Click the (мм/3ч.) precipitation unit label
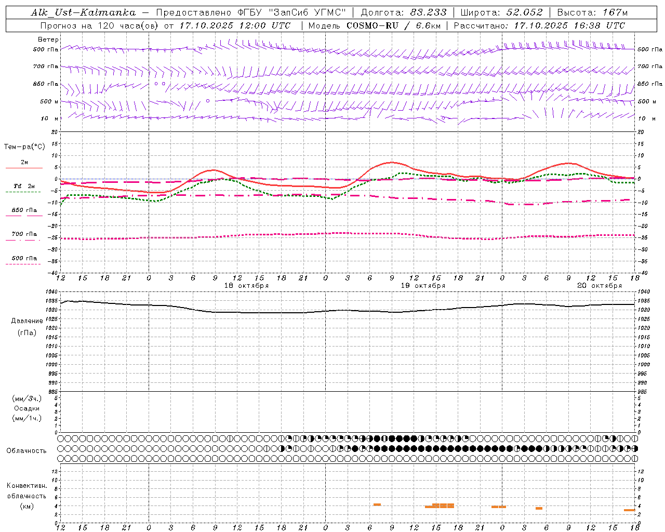The image size is (665, 532). tap(27, 398)
